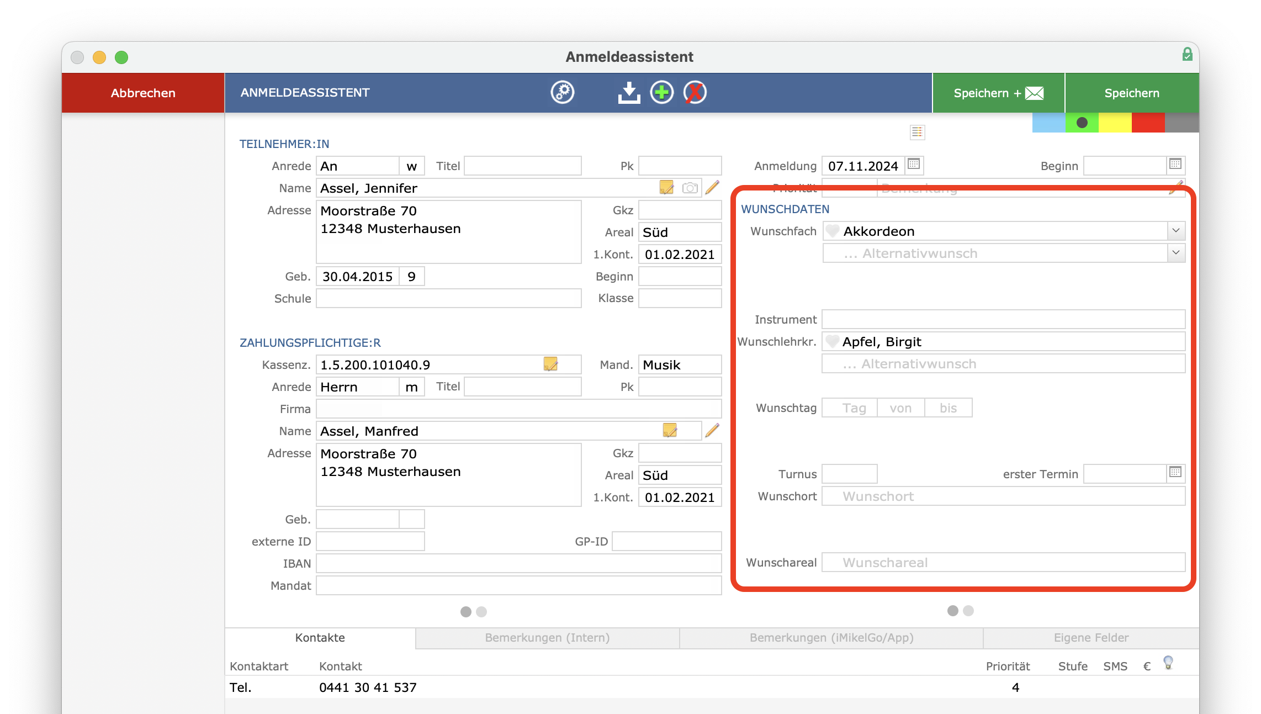This screenshot has width=1261, height=714.
Task: Open calendar picker for erster Termin
Action: pos(1175,472)
